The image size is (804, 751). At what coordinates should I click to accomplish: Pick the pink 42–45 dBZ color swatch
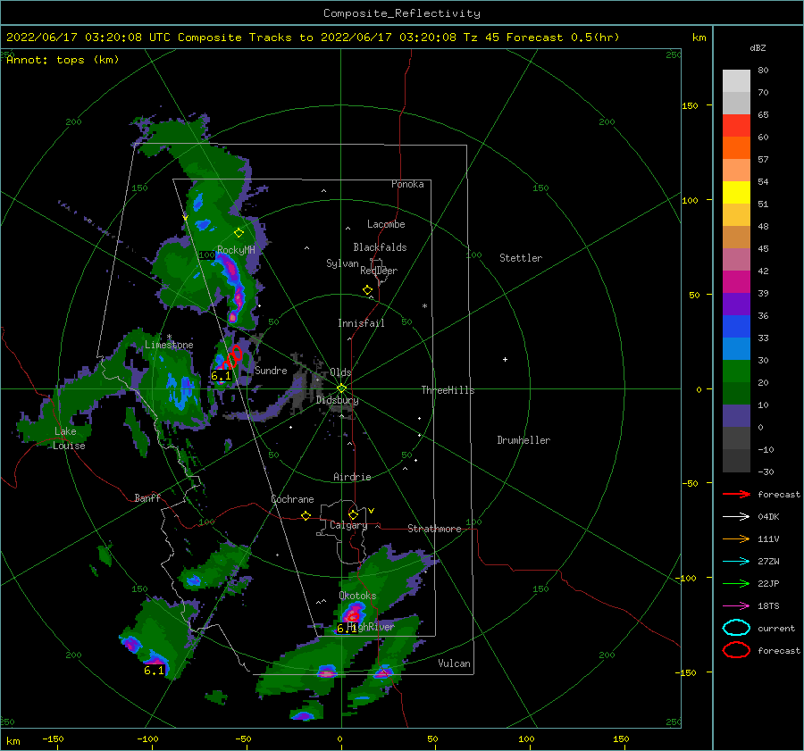[736, 259]
